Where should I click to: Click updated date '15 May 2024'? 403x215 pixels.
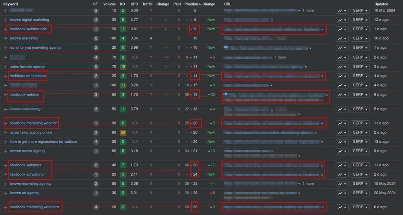pyautogui.click(x=385, y=184)
